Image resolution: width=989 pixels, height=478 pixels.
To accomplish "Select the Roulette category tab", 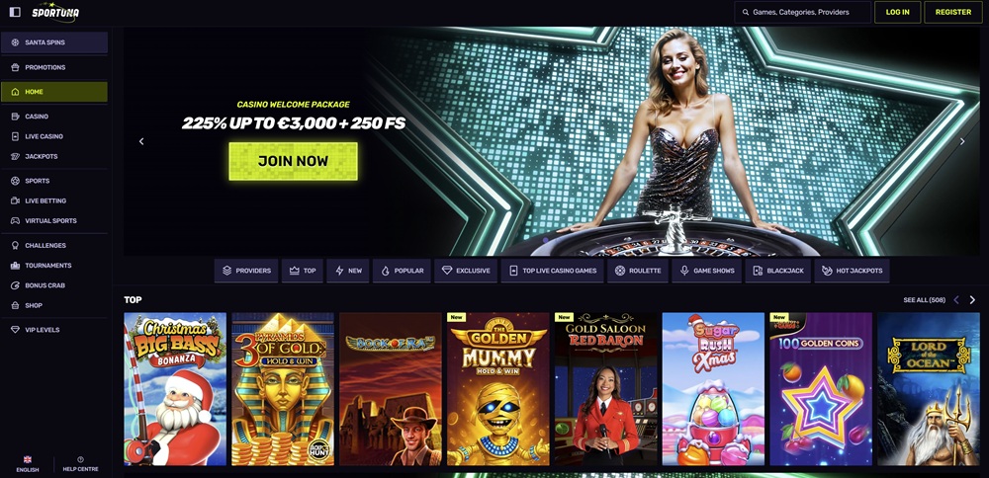I will click(638, 271).
